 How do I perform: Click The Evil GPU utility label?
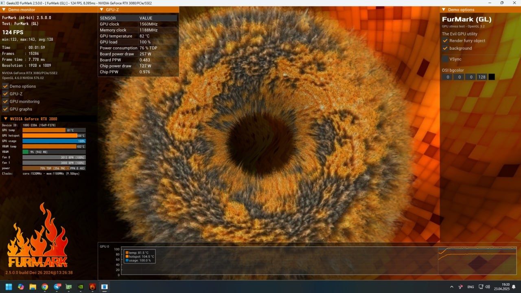[460, 34]
